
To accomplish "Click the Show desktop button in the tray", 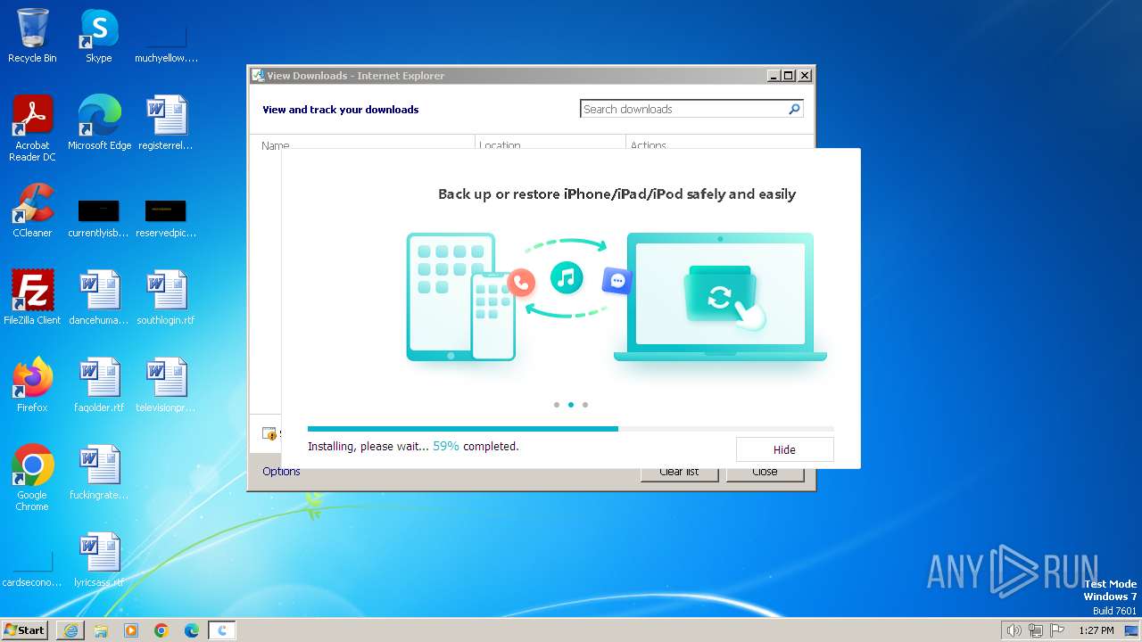I will click(1131, 630).
